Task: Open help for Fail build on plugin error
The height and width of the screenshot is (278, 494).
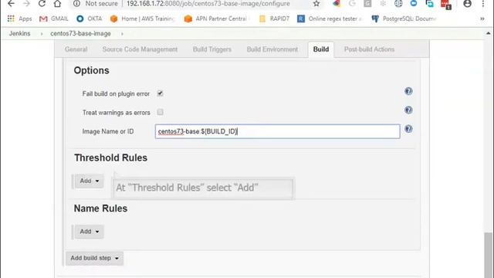Action: point(408,91)
